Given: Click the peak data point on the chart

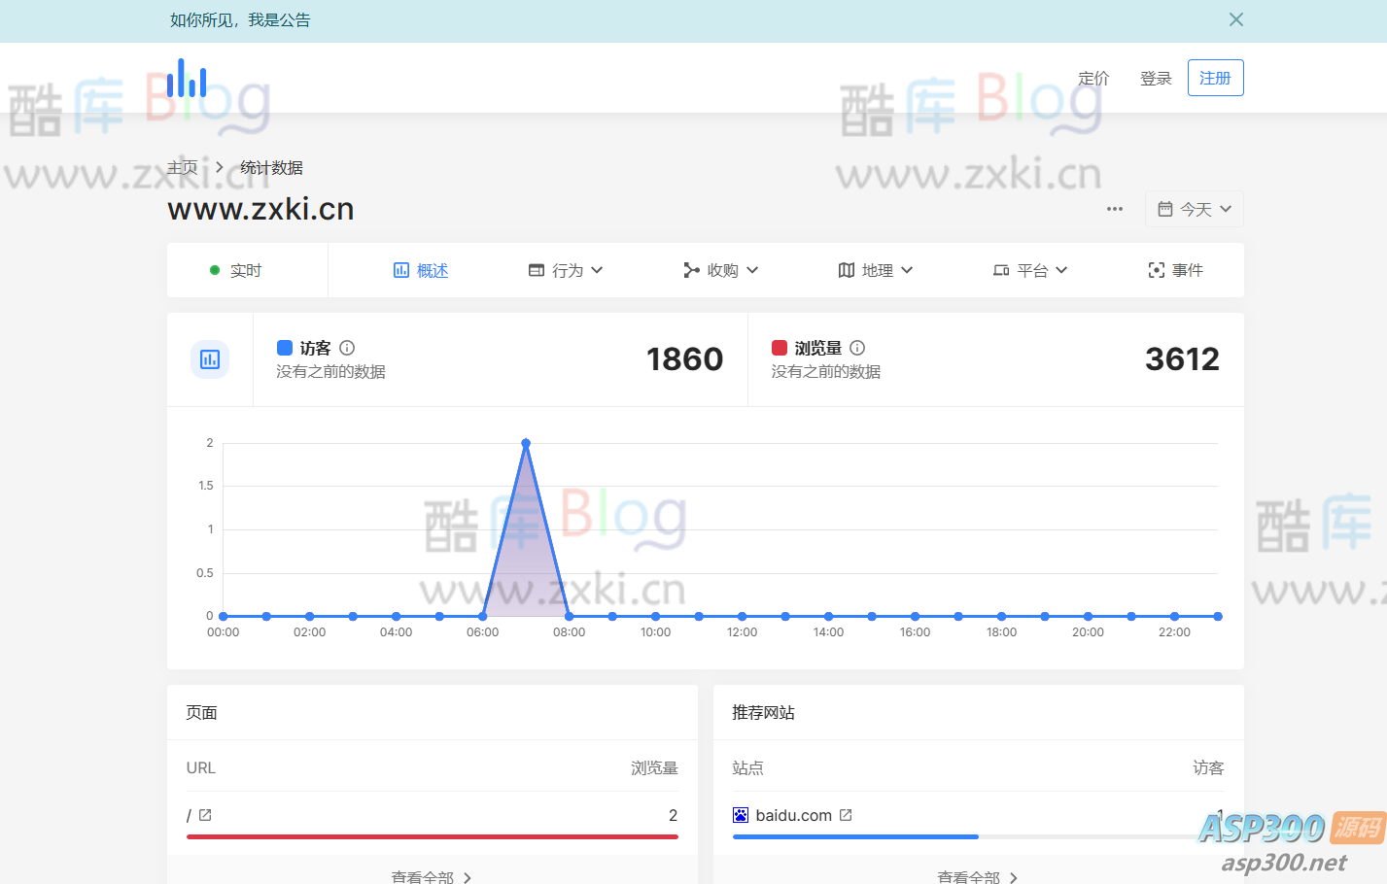Looking at the screenshot, I should pyautogui.click(x=526, y=442).
